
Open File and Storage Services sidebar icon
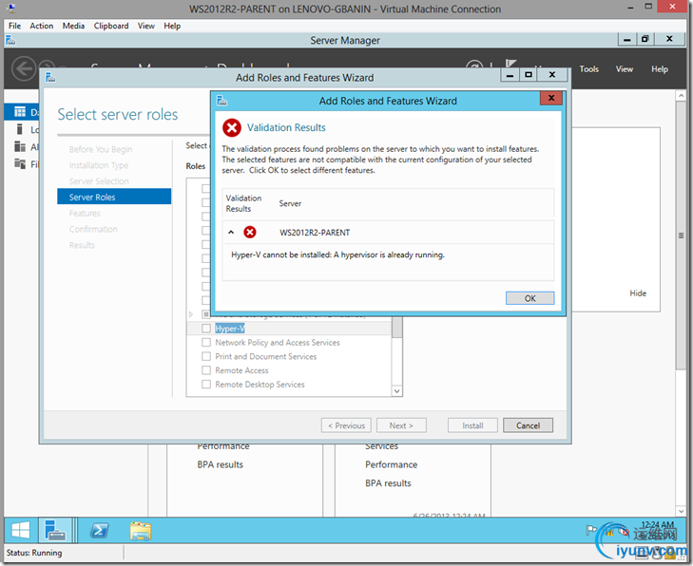pyautogui.click(x=20, y=163)
